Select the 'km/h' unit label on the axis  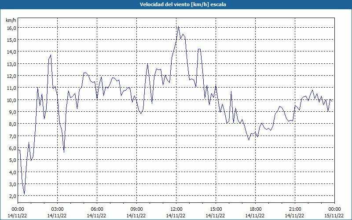tap(11, 20)
